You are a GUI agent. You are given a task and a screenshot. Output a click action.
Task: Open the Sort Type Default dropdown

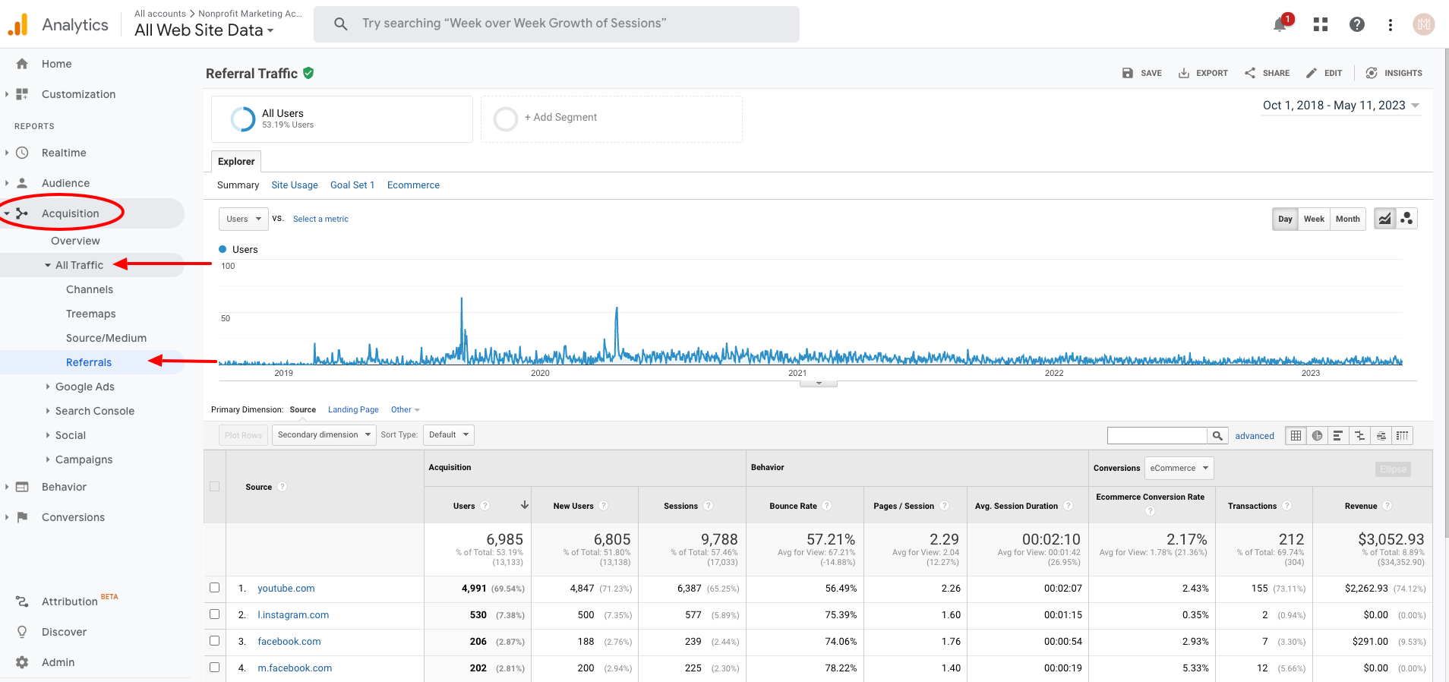(x=448, y=435)
